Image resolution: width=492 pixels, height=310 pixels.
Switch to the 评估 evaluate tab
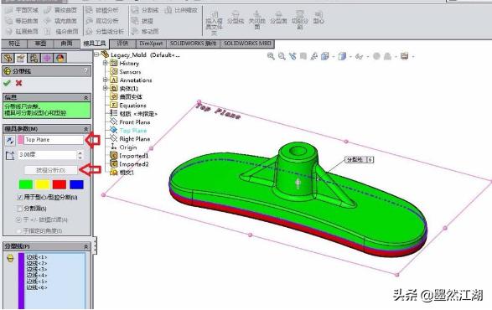[122, 44]
